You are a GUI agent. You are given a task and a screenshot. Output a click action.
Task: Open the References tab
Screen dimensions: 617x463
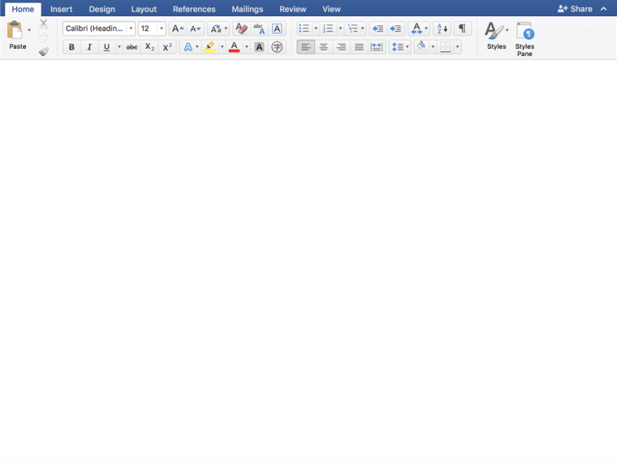tap(194, 9)
